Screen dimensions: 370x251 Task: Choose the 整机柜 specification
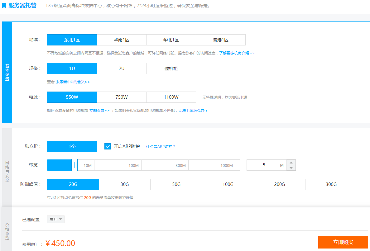click(171, 69)
